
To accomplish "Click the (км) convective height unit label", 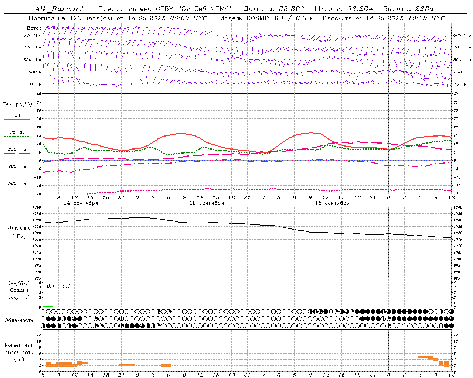I will point(19,360).
